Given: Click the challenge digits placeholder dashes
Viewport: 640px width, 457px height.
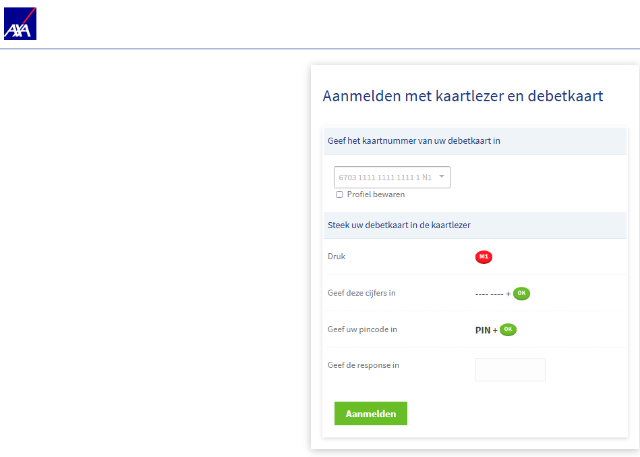Looking at the screenshot, I should pyautogui.click(x=489, y=294).
